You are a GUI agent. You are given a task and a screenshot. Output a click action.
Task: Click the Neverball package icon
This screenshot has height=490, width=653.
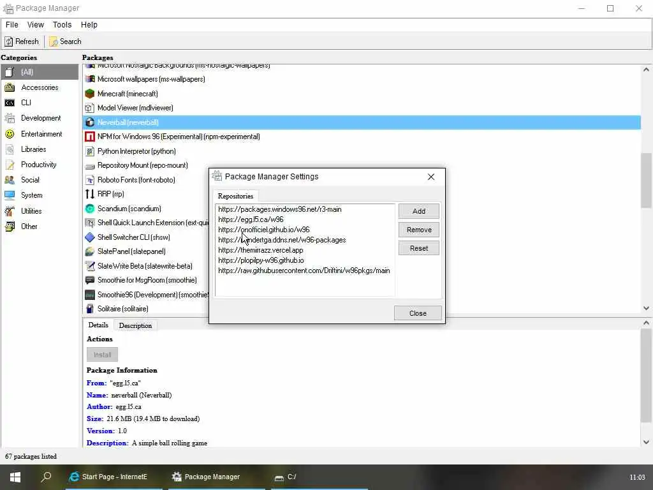tap(89, 122)
